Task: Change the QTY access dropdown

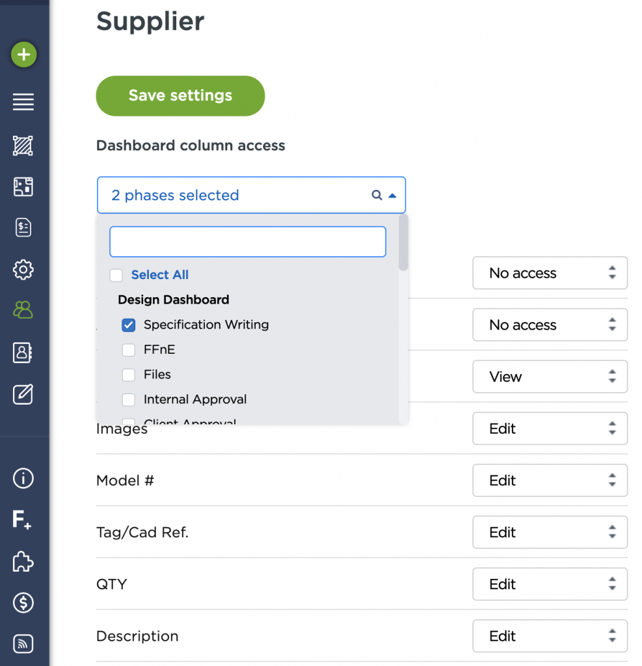Action: [550, 584]
